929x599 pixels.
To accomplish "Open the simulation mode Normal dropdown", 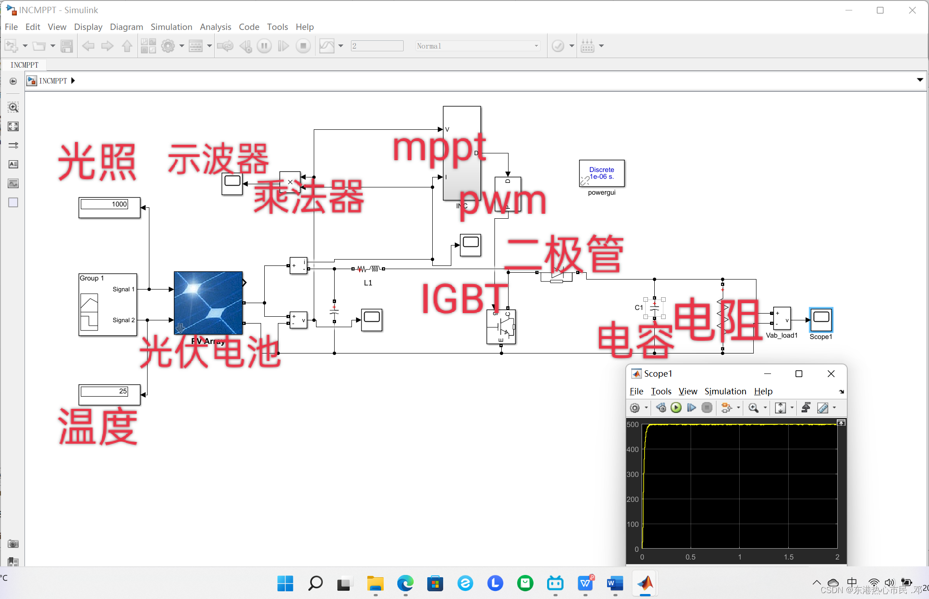I will [478, 46].
